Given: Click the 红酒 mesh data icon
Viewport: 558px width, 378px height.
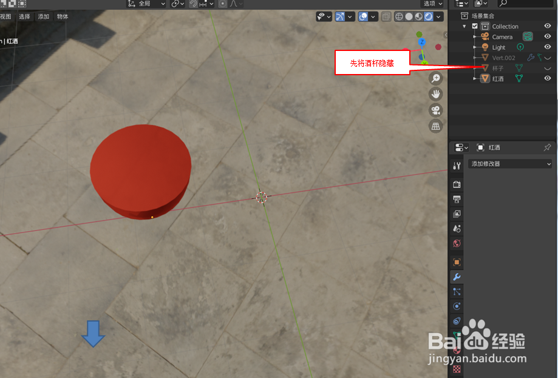Looking at the screenshot, I should pyautogui.click(x=519, y=78).
